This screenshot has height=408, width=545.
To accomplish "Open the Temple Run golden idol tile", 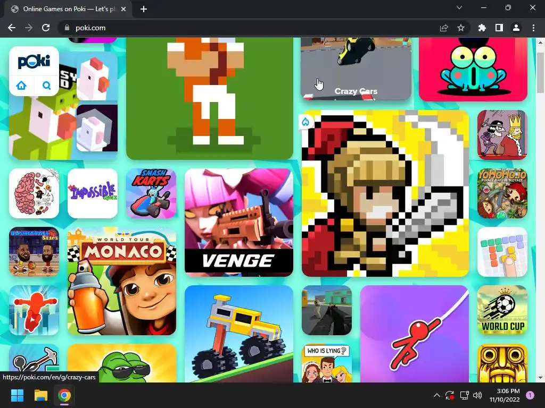I will point(502,363).
